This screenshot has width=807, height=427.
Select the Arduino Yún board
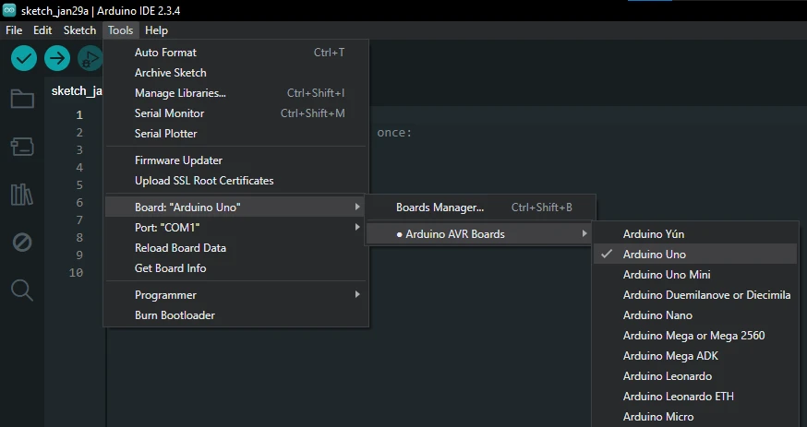click(696, 234)
